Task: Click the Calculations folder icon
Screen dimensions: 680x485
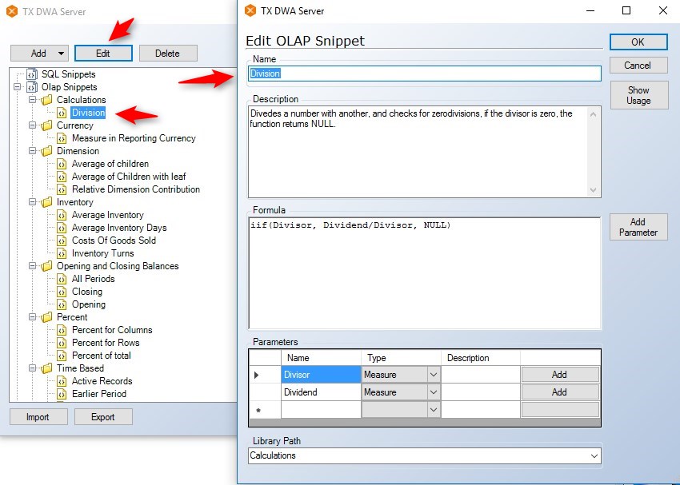Action: coord(47,100)
